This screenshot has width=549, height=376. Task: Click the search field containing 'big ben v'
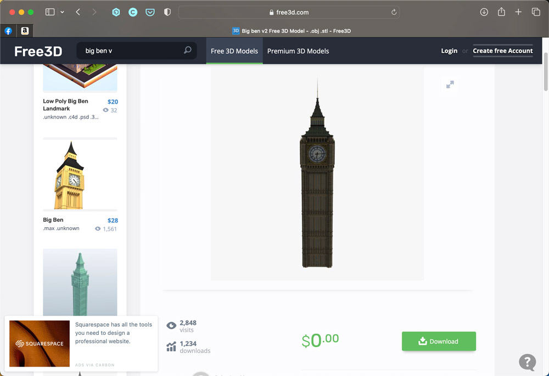[x=132, y=50]
